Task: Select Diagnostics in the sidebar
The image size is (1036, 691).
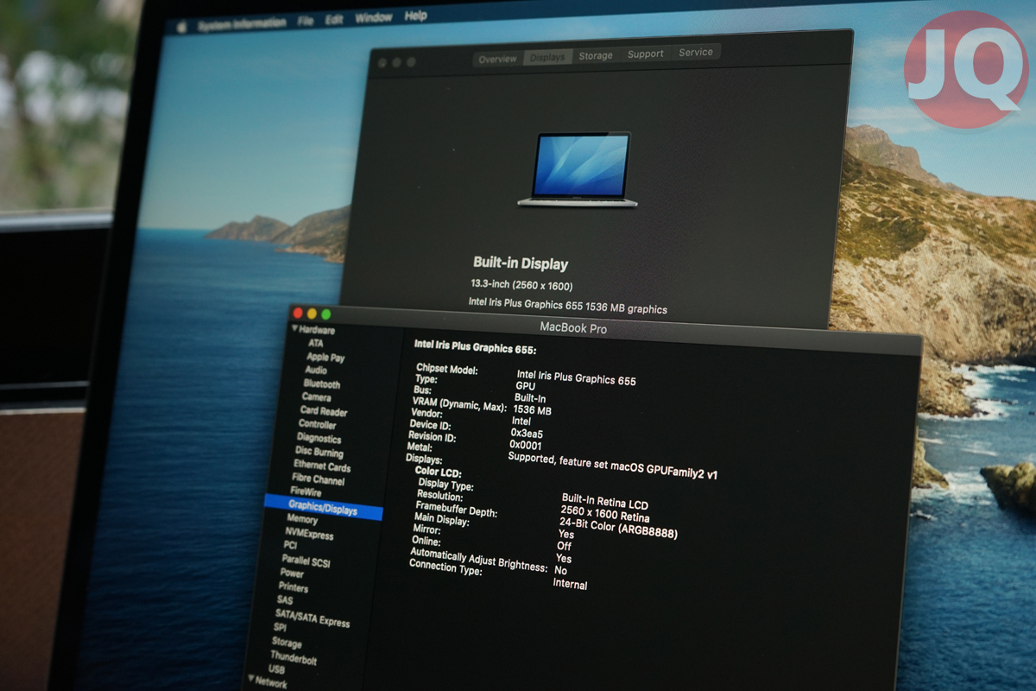Action: click(319, 439)
